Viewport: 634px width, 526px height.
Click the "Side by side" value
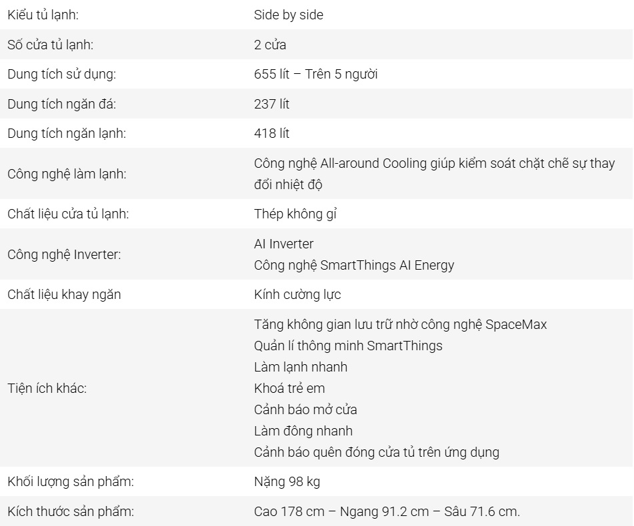coord(288,15)
